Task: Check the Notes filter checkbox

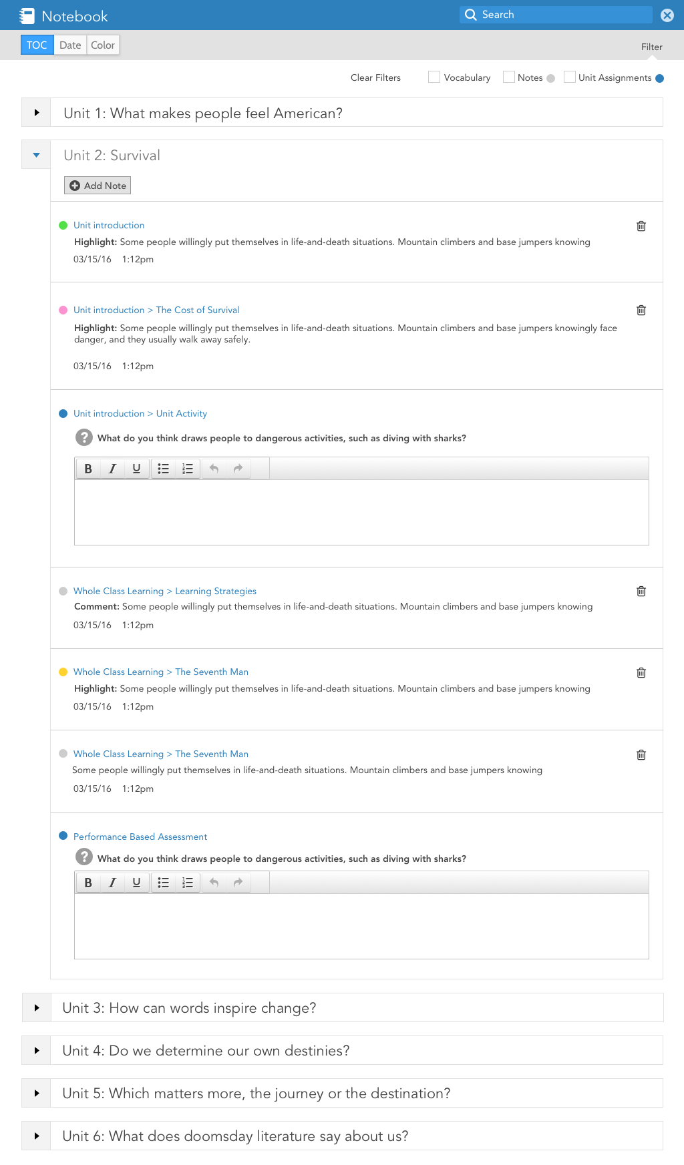Action: click(x=509, y=77)
